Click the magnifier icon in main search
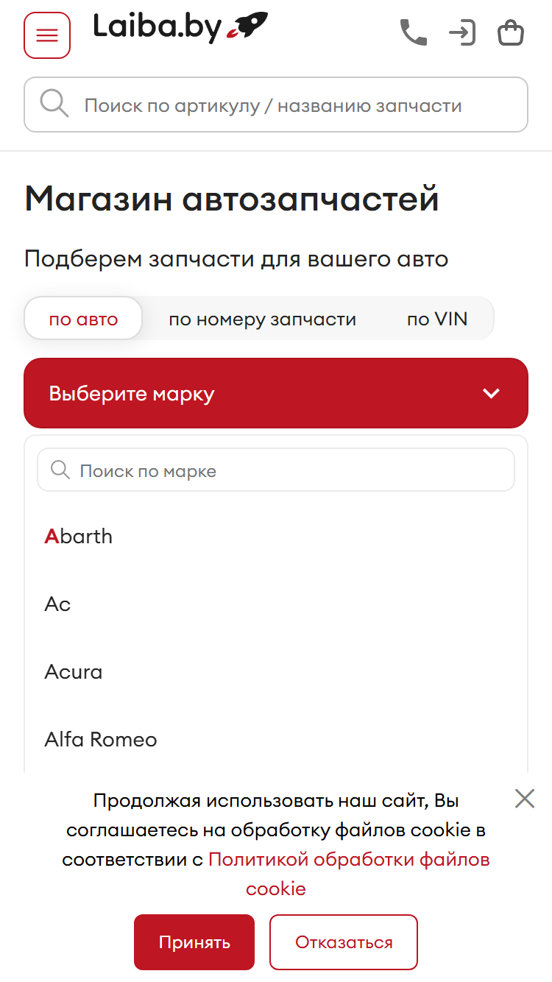 tap(54, 105)
